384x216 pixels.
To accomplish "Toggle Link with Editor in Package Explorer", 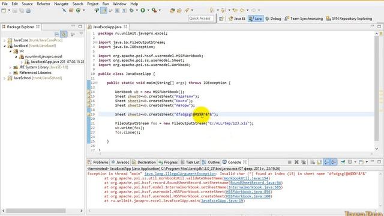I will click(64, 34).
